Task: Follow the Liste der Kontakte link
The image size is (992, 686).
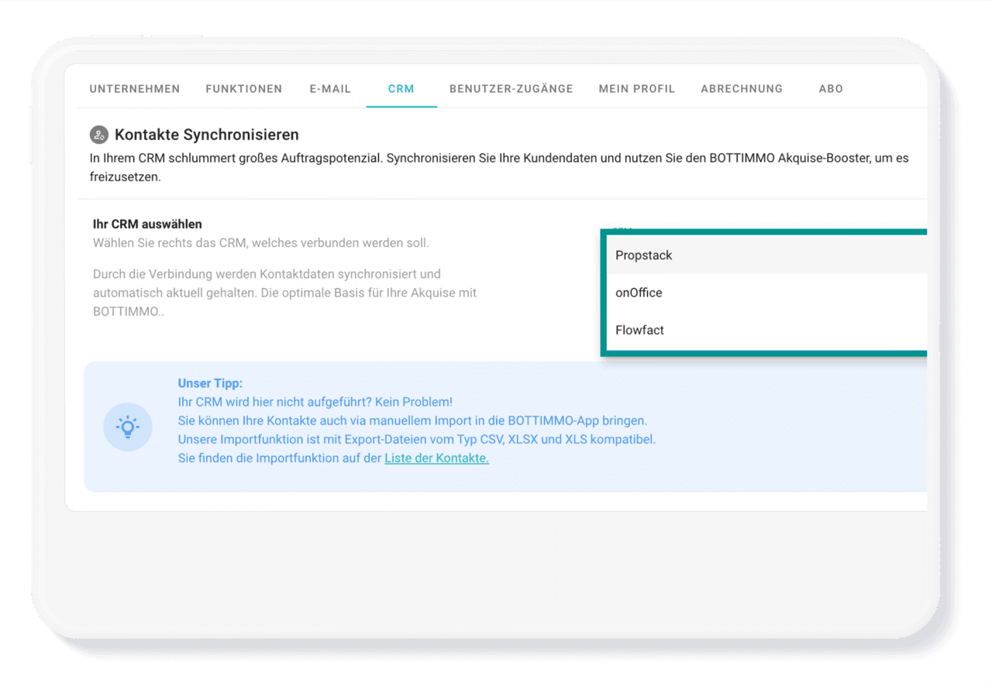Action: pos(436,458)
